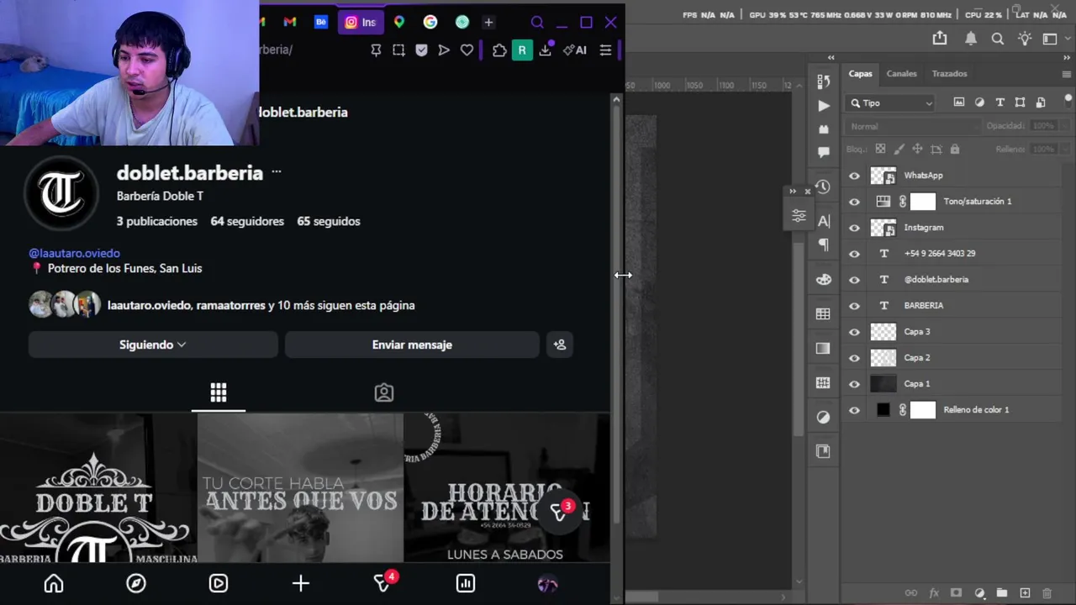The height and width of the screenshot is (605, 1076).
Task: View 65 seguidos list
Action: pyautogui.click(x=328, y=221)
